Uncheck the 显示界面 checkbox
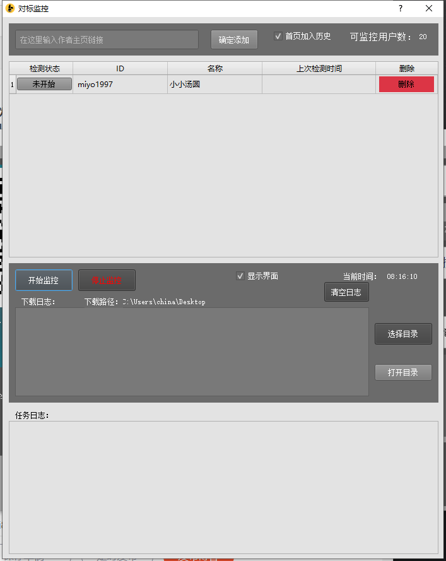This screenshot has width=446, height=561. (x=240, y=276)
